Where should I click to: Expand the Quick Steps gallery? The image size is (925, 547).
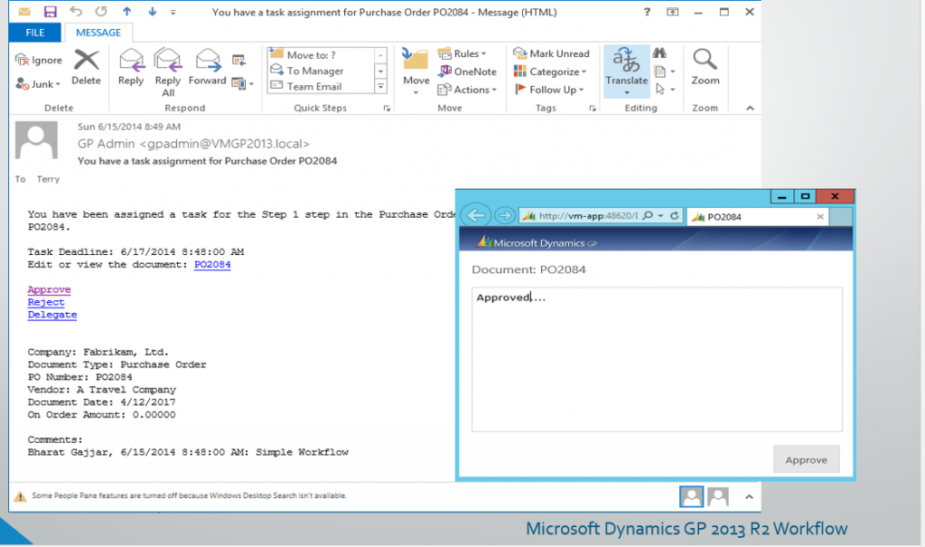point(380,86)
